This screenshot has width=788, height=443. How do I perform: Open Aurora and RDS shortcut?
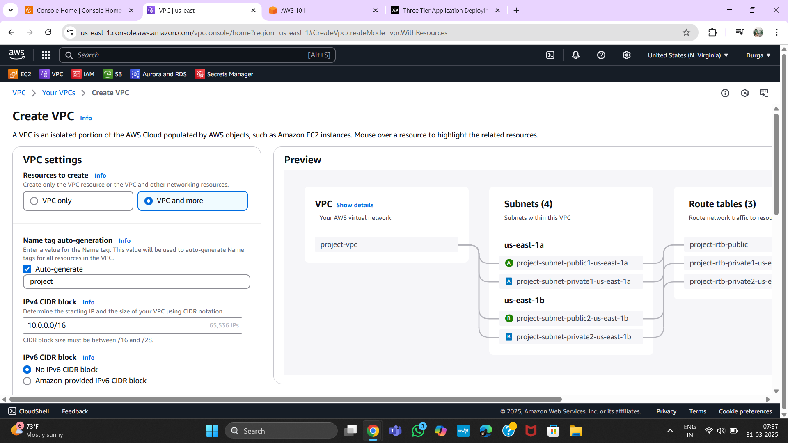[x=158, y=74]
